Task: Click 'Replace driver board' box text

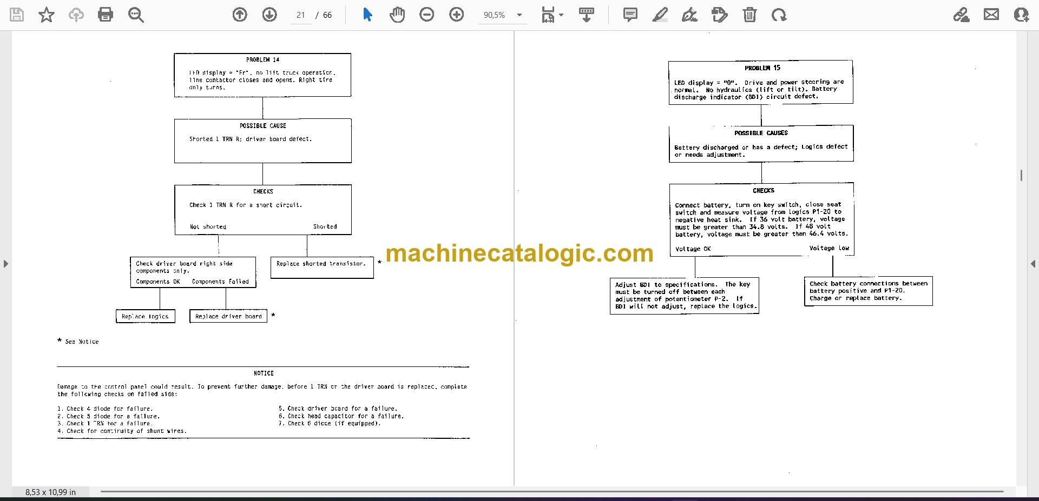Action: (228, 316)
